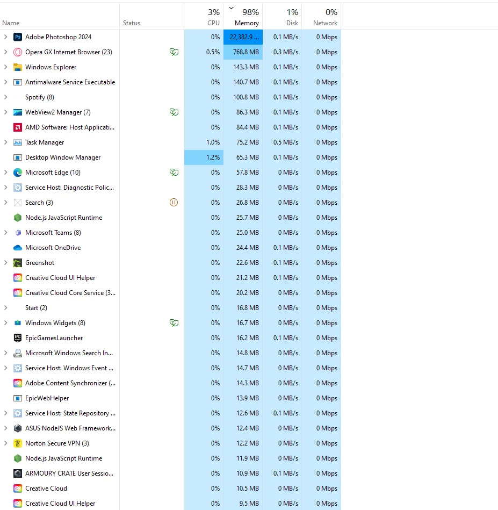Click the ARMOURY CRATE User Session icon
The height and width of the screenshot is (510, 498).
click(x=18, y=473)
